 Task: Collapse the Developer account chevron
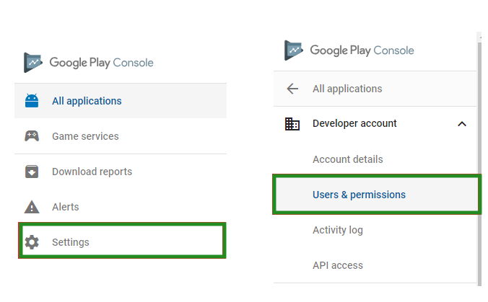(462, 124)
